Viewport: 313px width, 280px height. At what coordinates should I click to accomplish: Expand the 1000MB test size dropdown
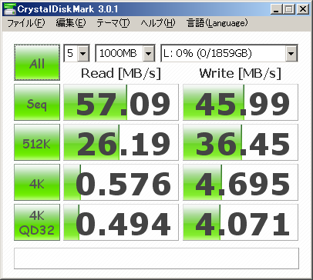tap(148, 53)
